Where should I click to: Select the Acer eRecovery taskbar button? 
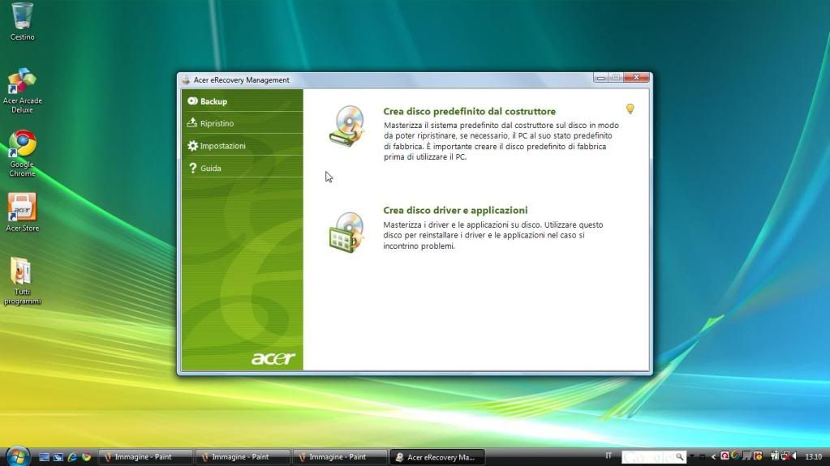coord(438,457)
